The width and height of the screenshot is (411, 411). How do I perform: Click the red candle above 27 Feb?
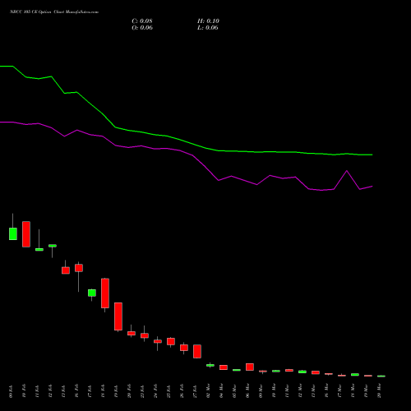tap(197, 351)
